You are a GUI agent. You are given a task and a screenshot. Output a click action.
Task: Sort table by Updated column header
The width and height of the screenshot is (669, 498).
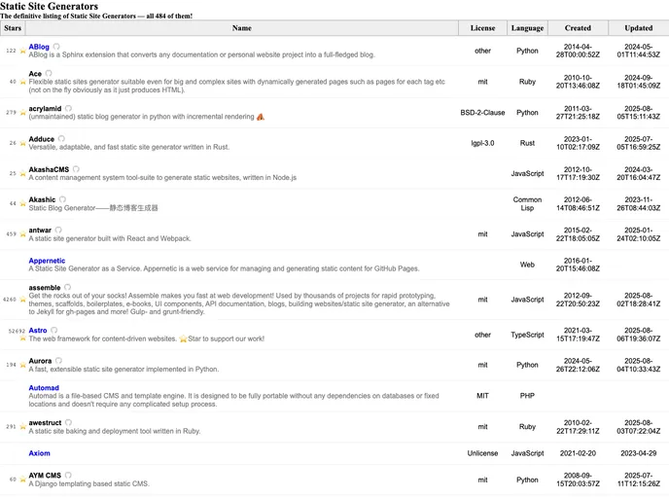pyautogui.click(x=638, y=28)
